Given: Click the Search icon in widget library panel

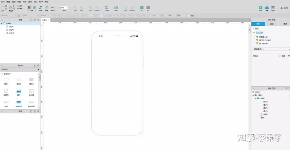Looking at the screenshot, I should pyautogui.click(x=38, y=66).
